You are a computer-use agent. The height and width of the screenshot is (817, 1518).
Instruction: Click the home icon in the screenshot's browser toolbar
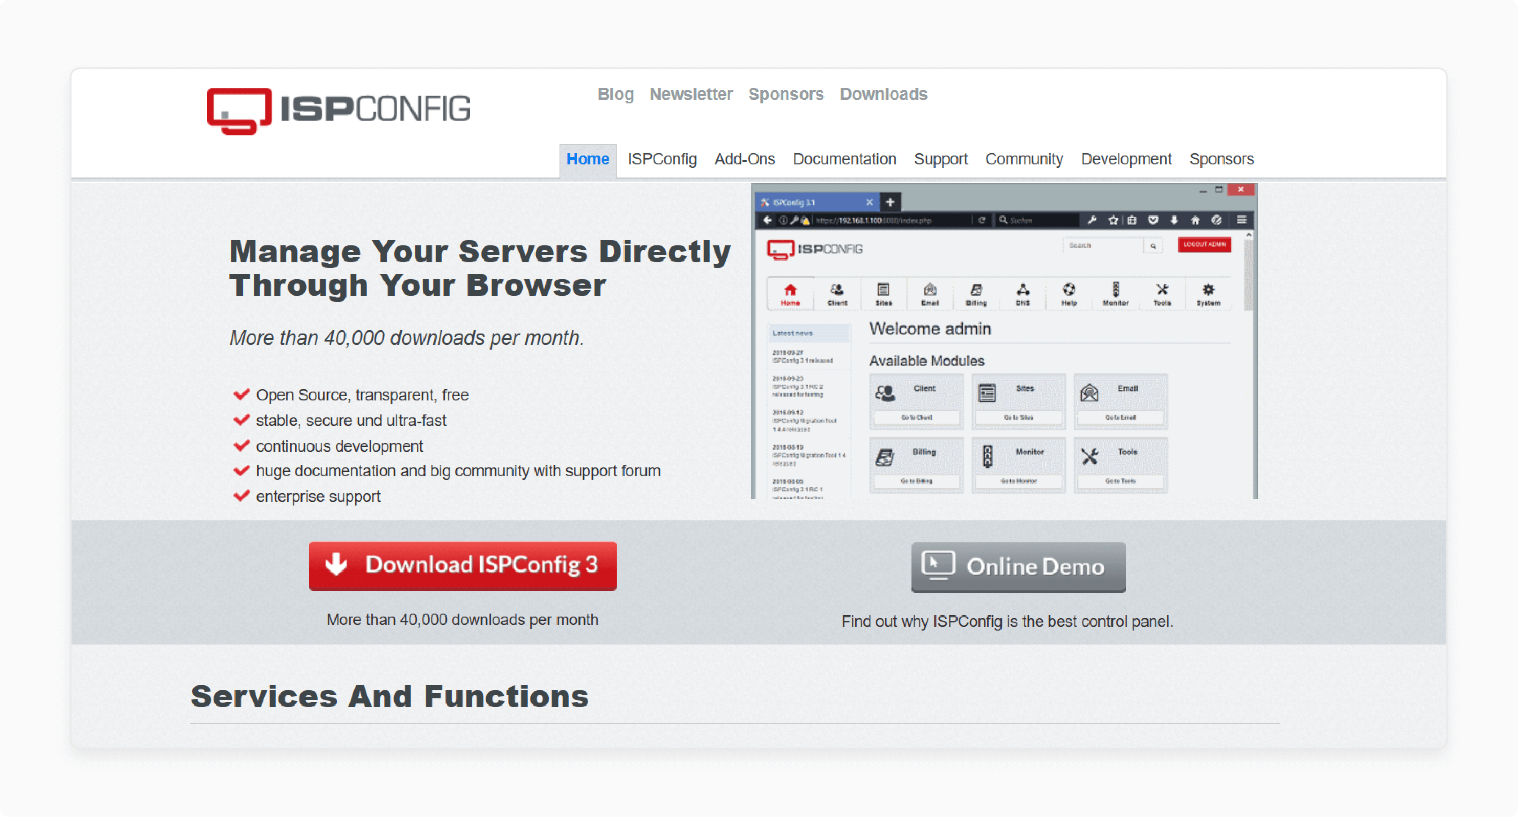pyautogui.click(x=1194, y=220)
